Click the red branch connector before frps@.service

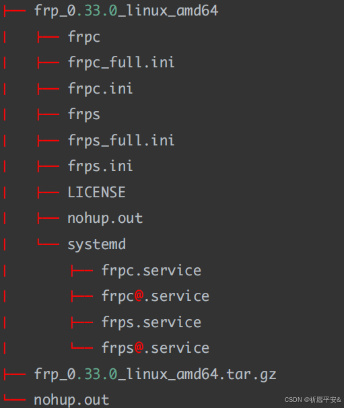(x=81, y=346)
